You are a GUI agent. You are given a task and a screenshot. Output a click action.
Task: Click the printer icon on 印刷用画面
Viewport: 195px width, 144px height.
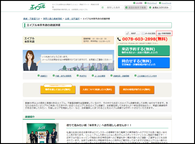pos(159,33)
